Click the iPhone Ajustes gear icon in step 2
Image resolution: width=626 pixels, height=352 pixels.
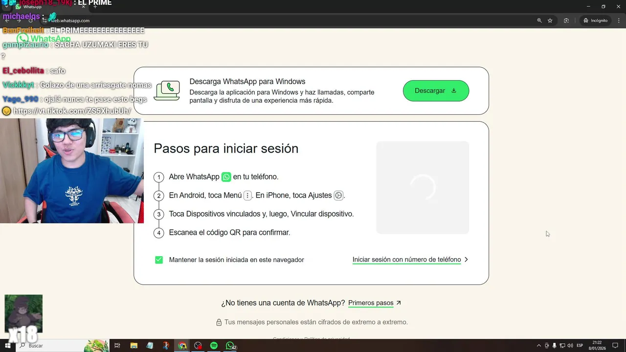338,195
